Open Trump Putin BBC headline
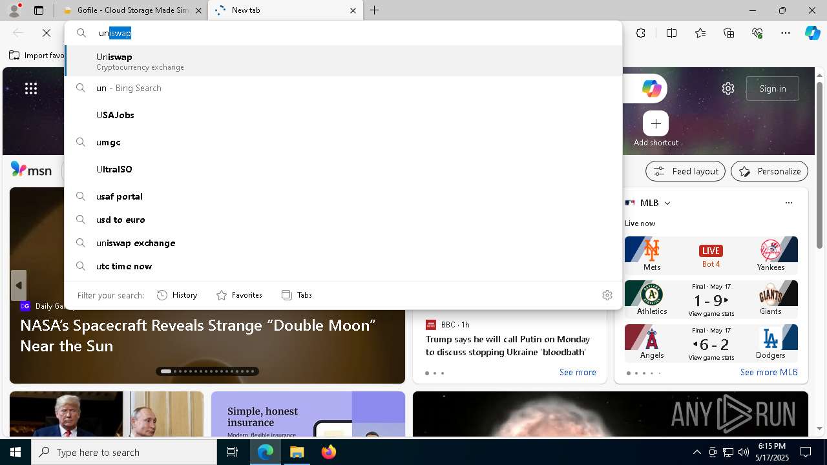 [x=508, y=346]
